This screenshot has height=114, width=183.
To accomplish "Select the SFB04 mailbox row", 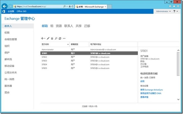I will click(89, 64).
